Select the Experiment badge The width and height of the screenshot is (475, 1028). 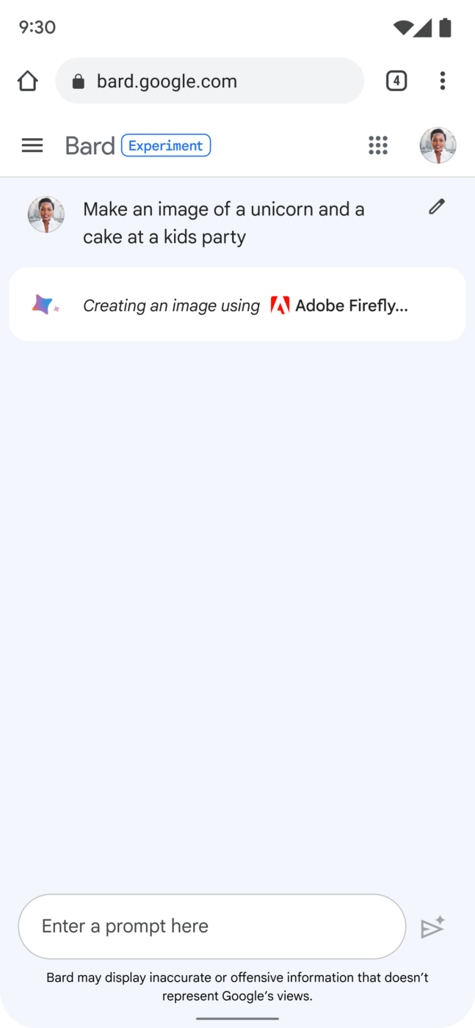[x=166, y=145]
